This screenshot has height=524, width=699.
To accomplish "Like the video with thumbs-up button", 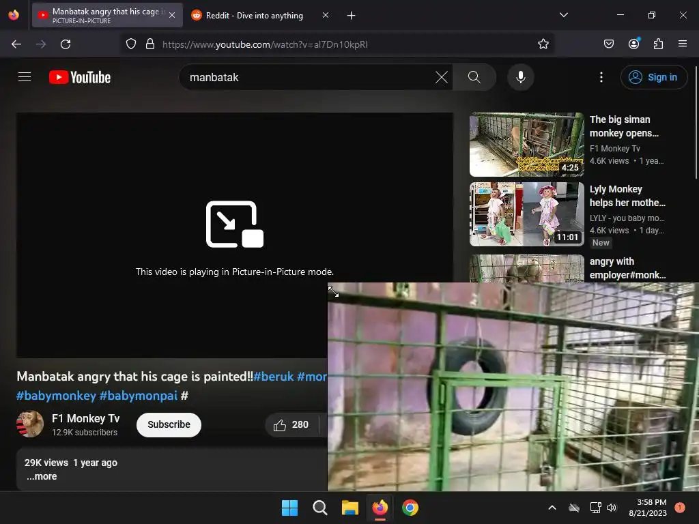I will point(291,424).
